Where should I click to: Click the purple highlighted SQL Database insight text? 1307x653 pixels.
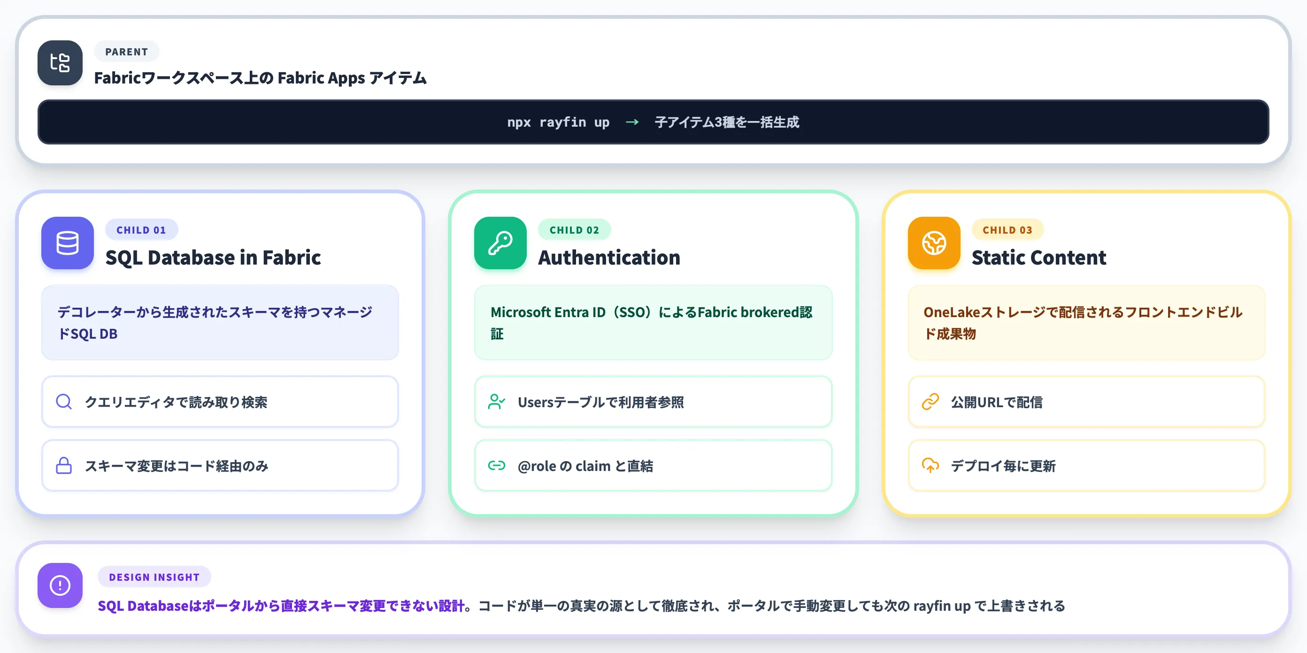(281, 606)
